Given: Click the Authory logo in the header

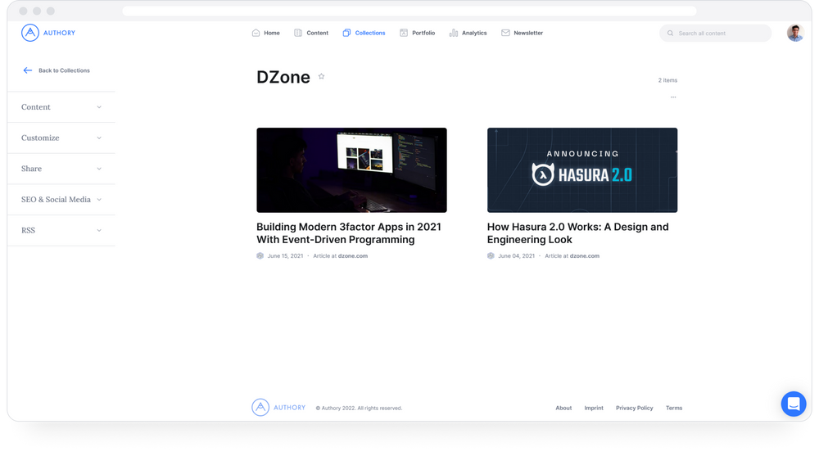Looking at the screenshot, I should coord(48,33).
